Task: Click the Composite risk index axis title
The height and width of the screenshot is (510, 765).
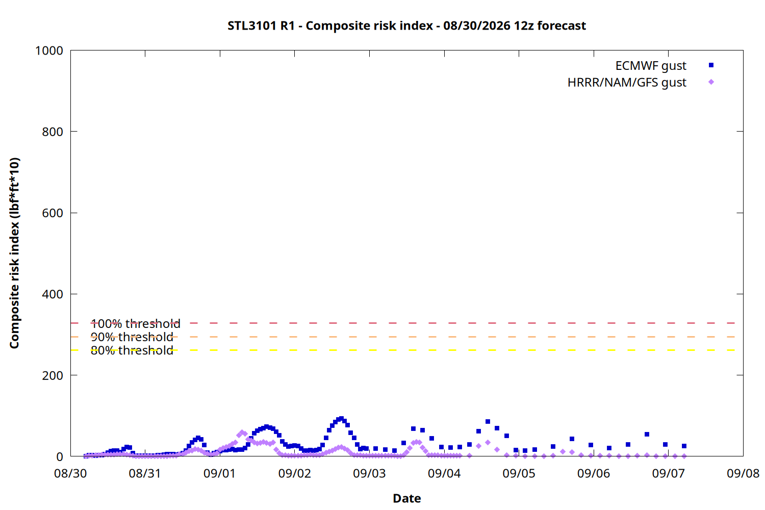Action: coord(14,253)
